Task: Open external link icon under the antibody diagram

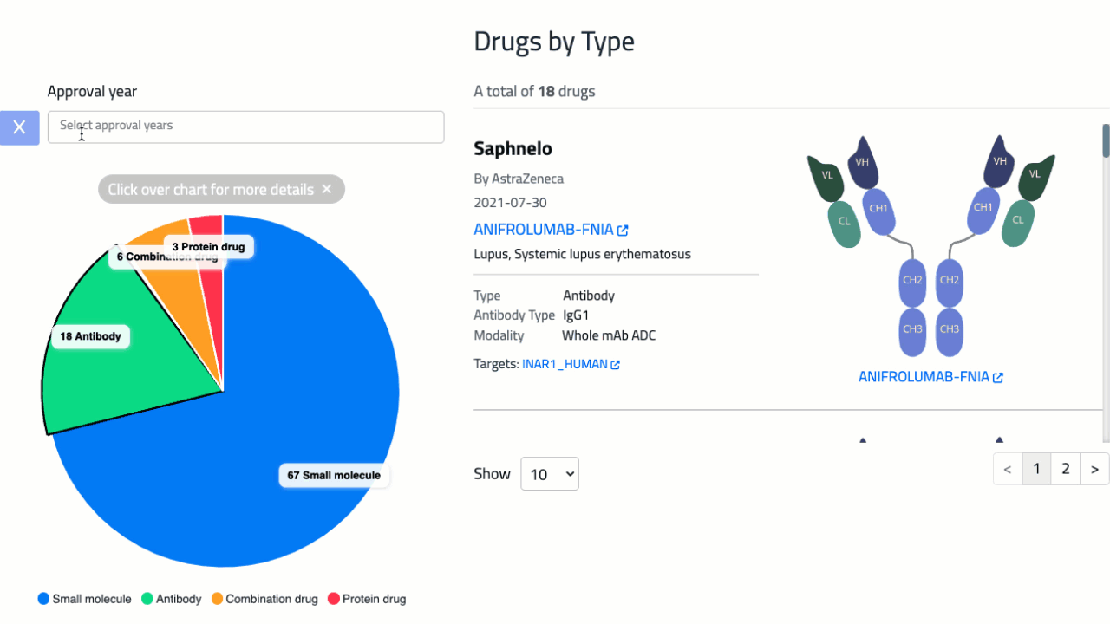Action: [998, 376]
